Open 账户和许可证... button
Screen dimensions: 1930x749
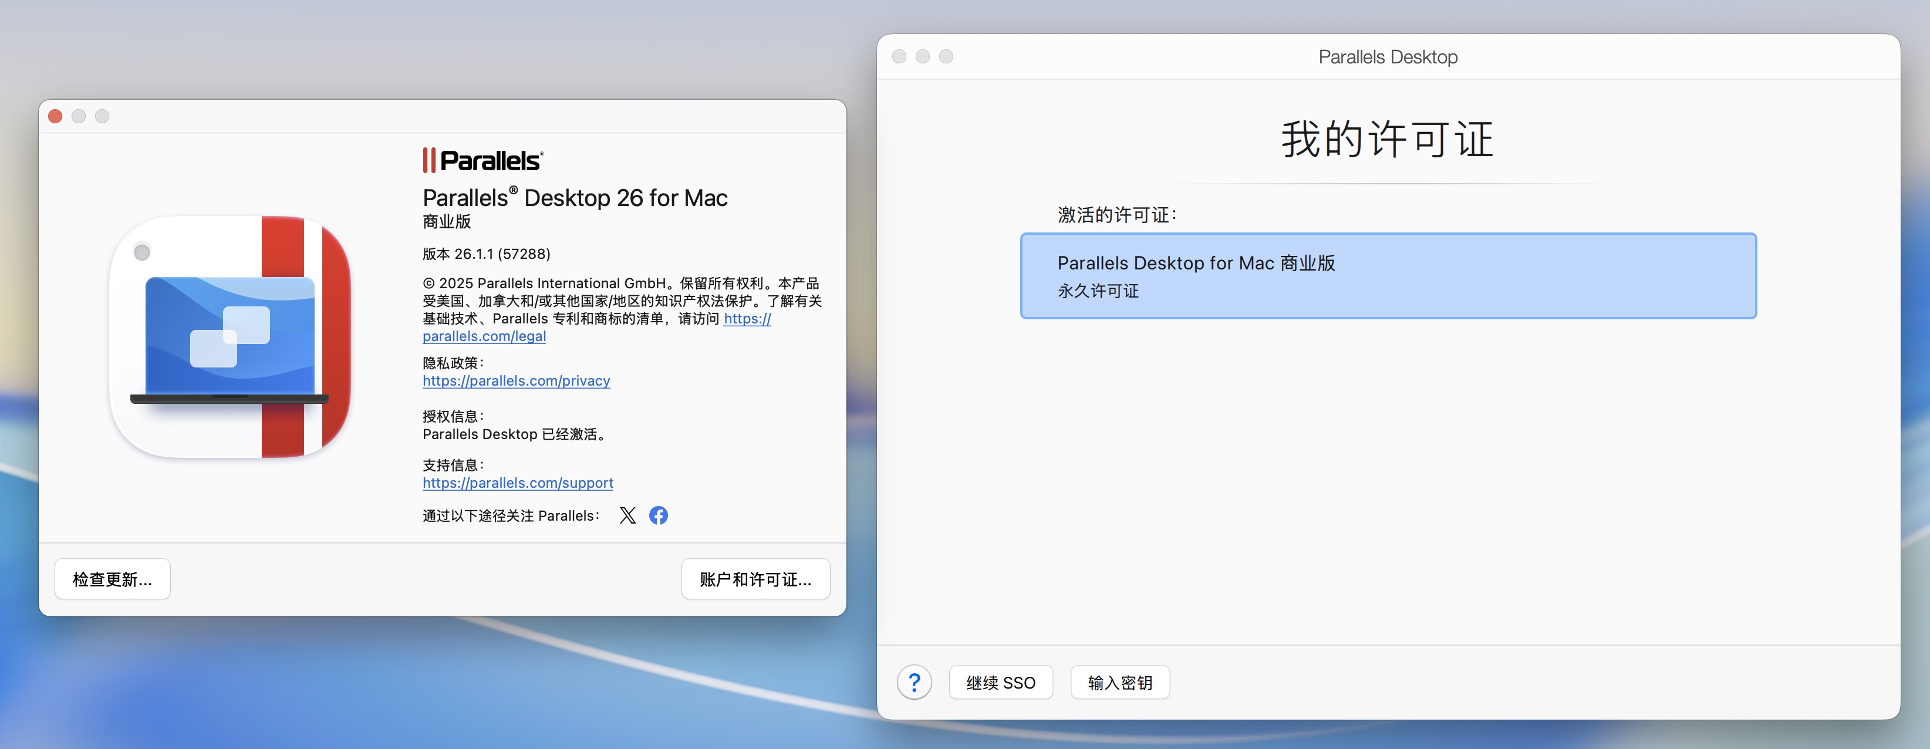click(x=755, y=579)
